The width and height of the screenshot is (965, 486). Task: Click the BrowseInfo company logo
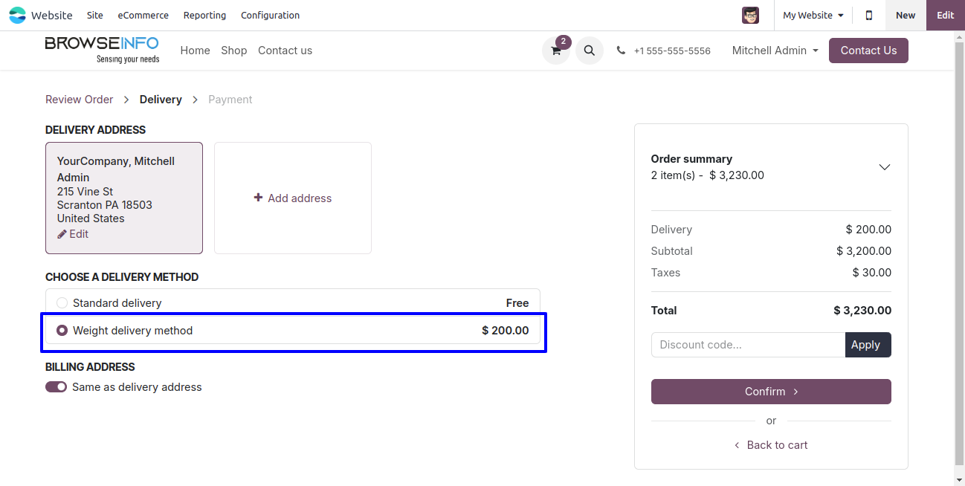[102, 50]
